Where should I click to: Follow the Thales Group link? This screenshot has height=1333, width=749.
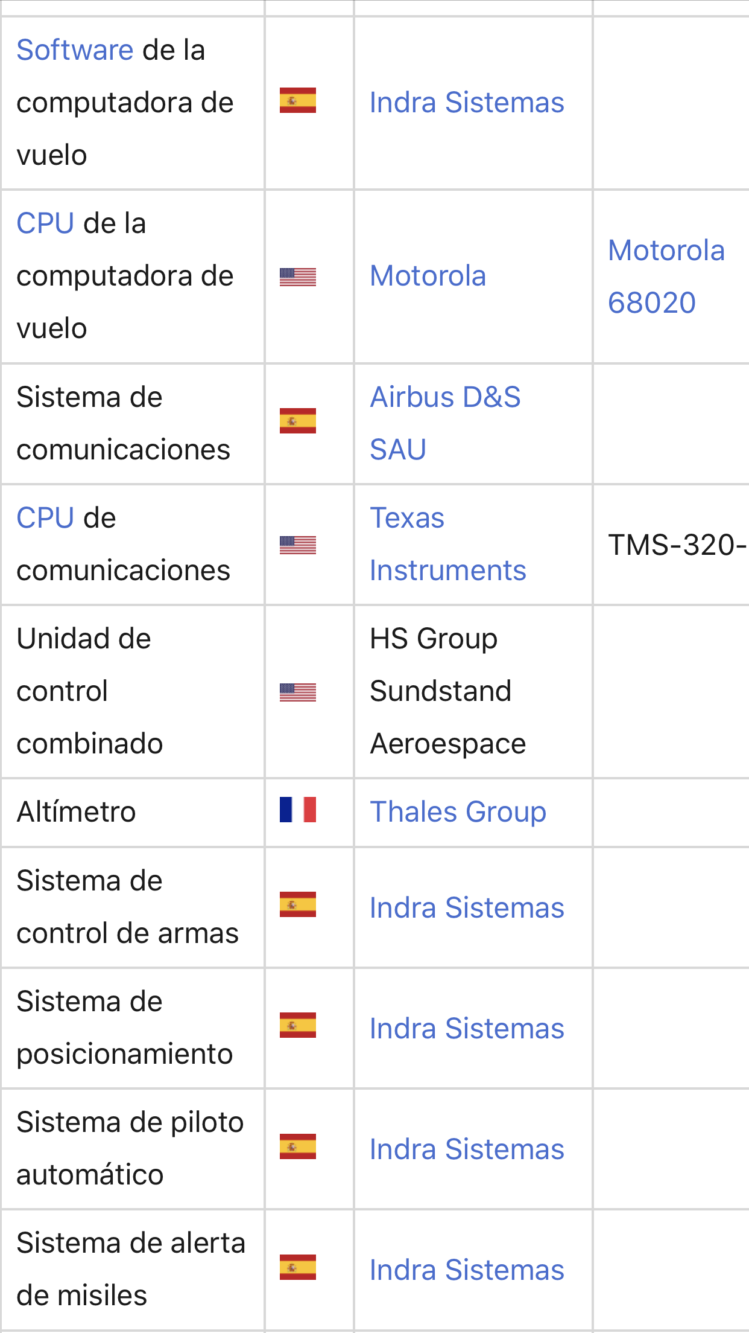[x=458, y=811]
